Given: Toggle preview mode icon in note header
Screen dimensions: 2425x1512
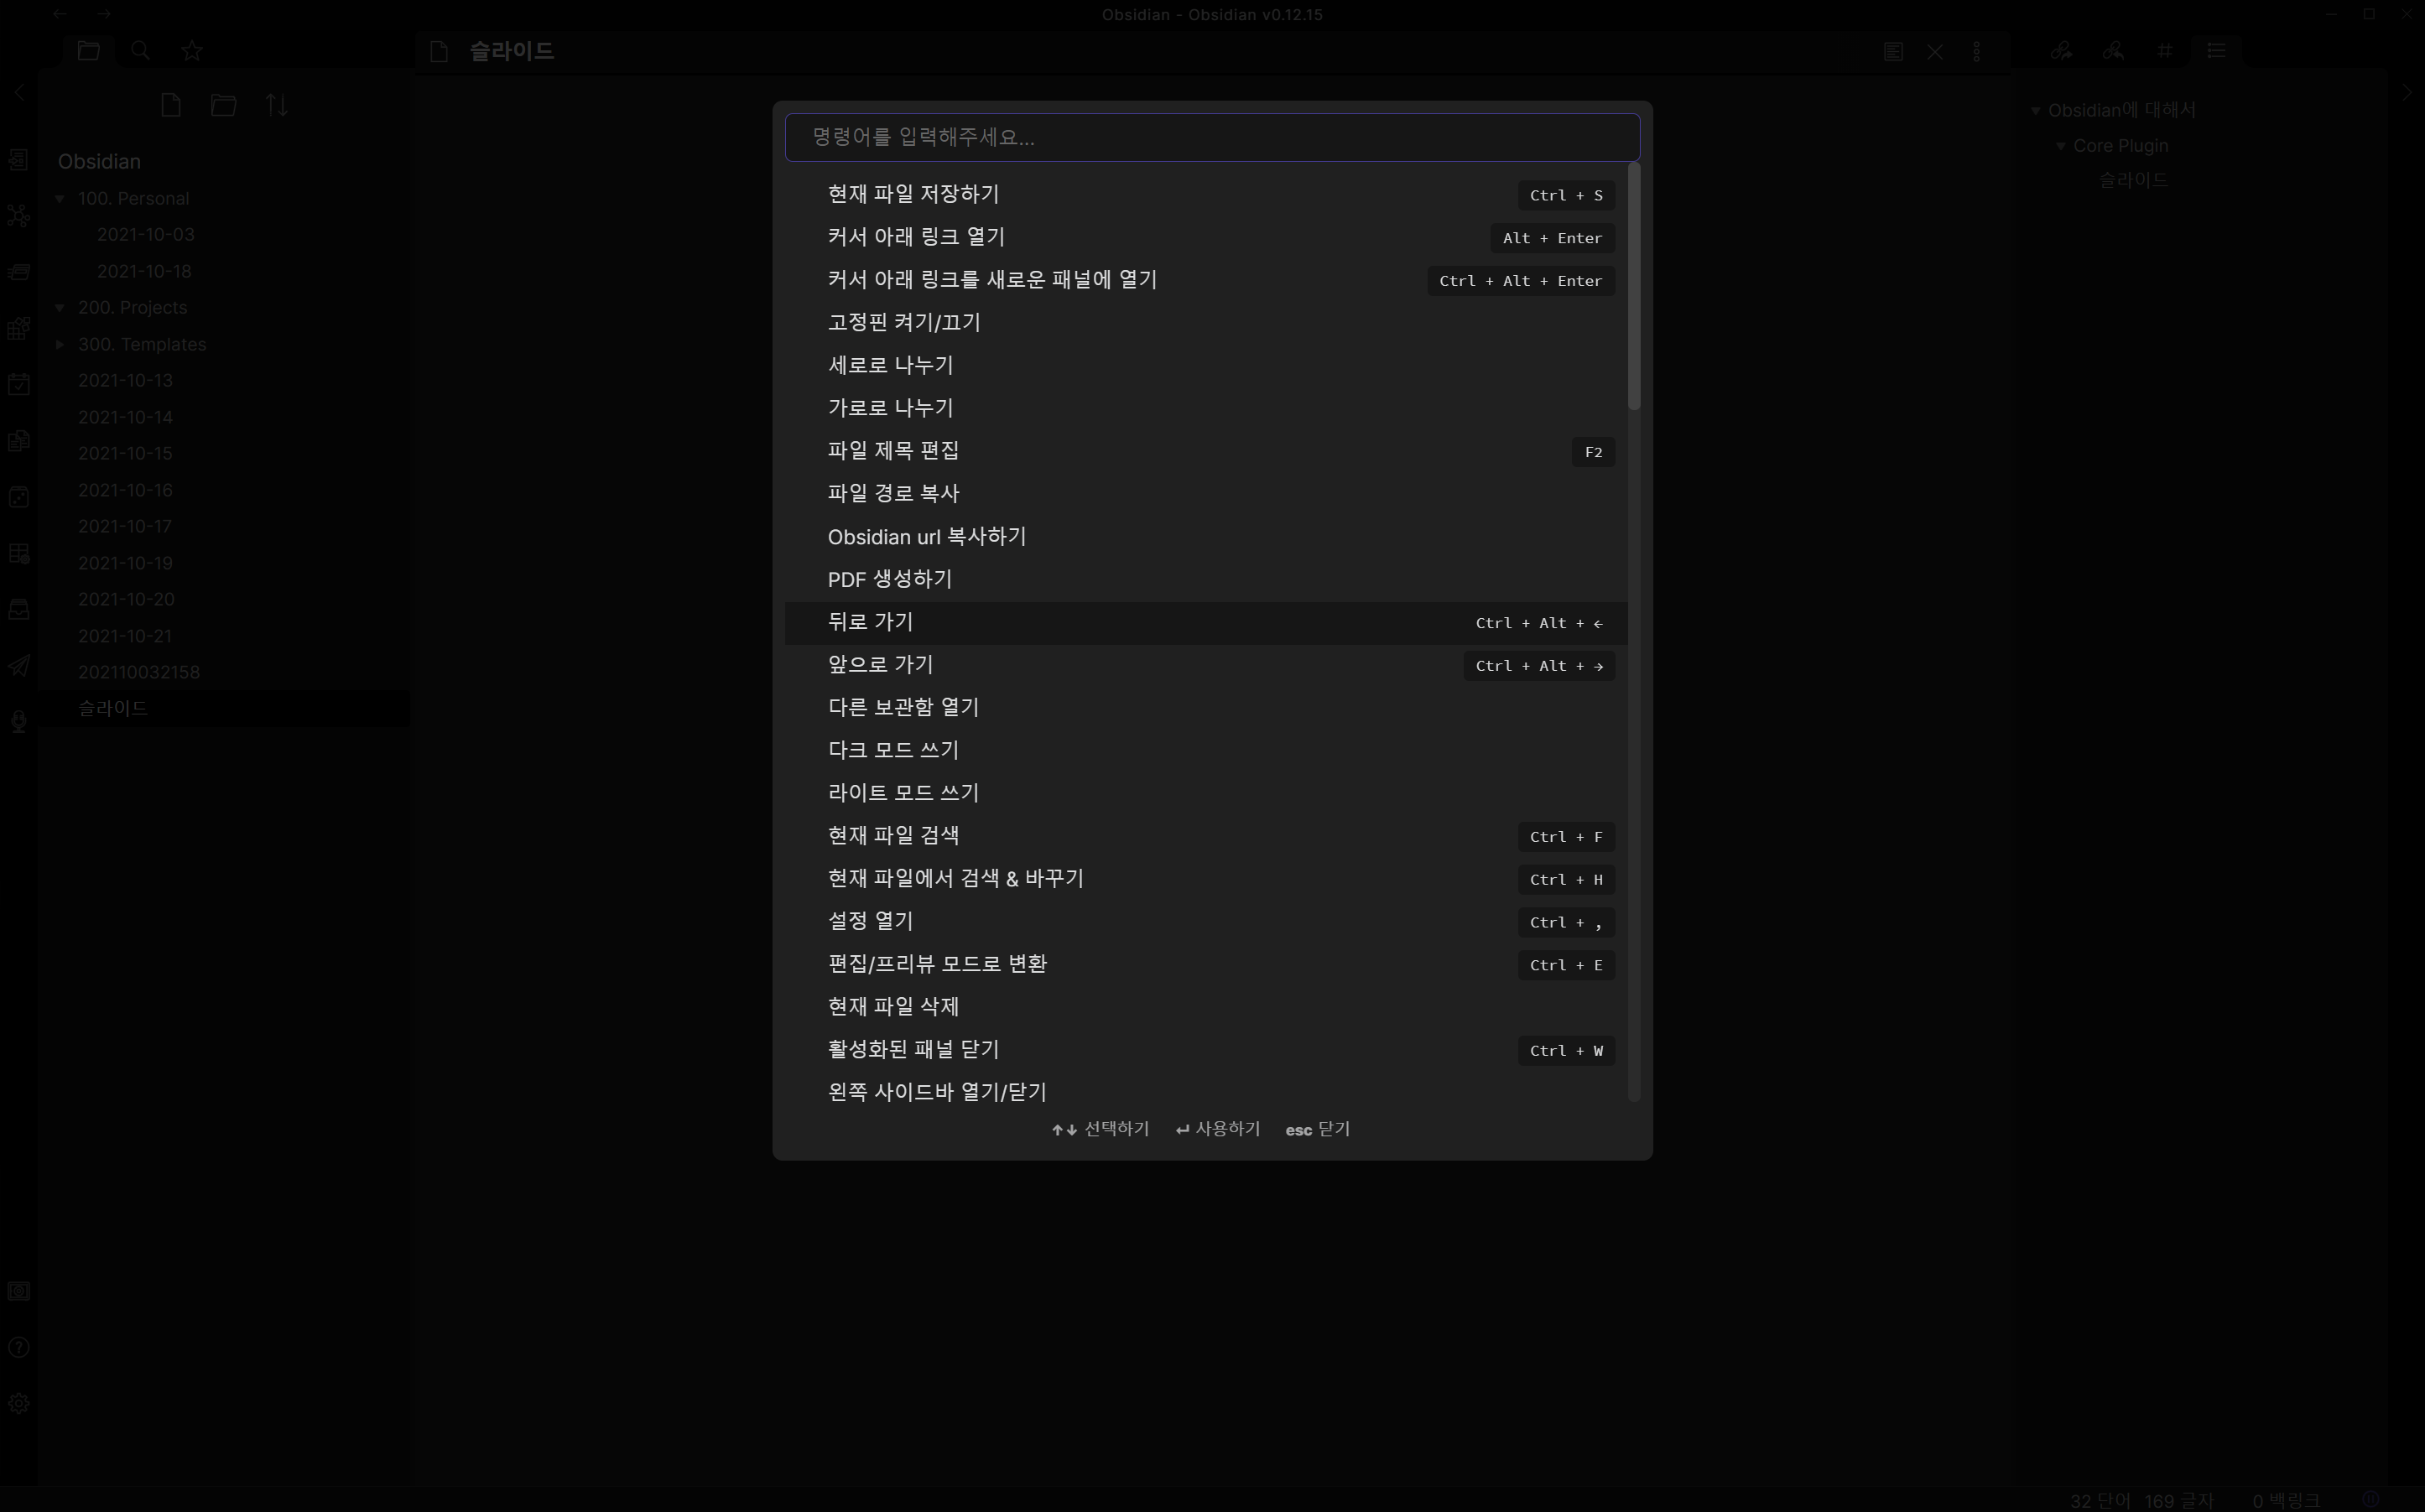Looking at the screenshot, I should click(1892, 52).
